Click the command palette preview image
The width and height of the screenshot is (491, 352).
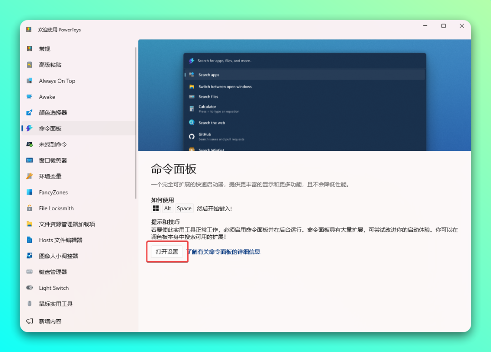click(x=305, y=95)
